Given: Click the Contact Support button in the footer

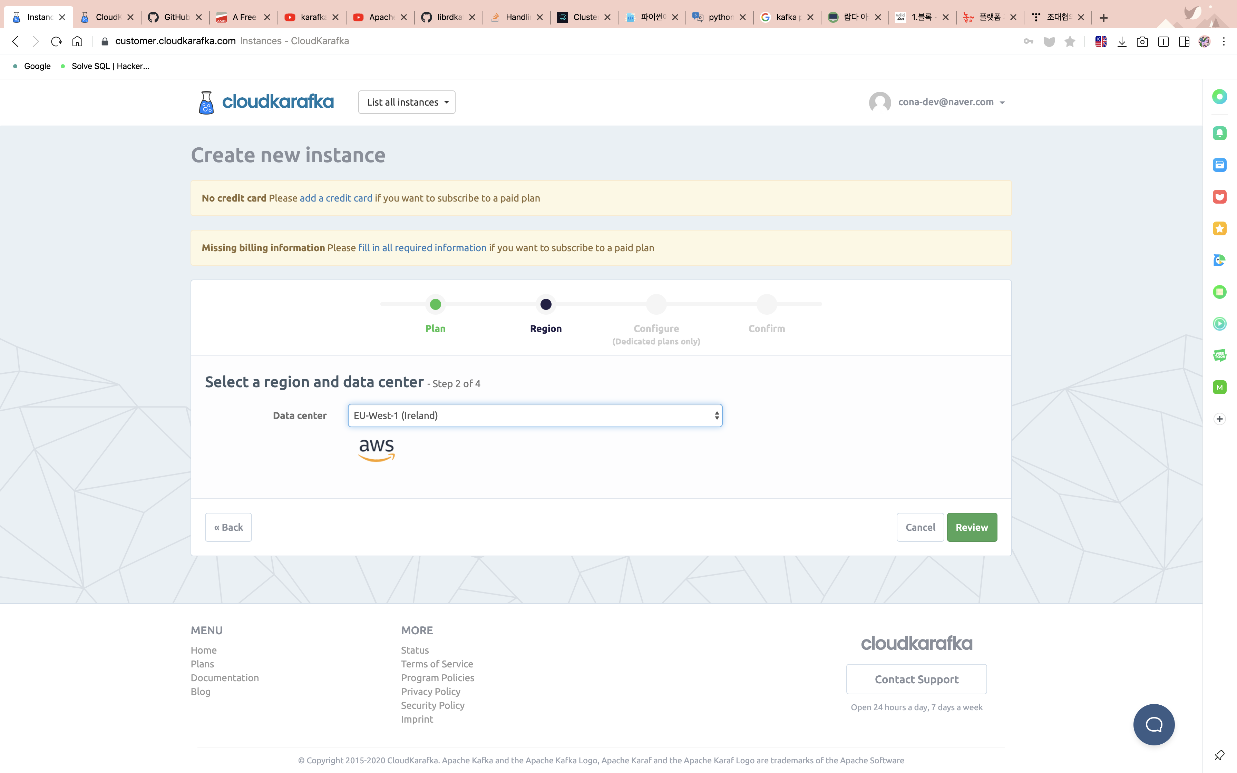Looking at the screenshot, I should 916,679.
